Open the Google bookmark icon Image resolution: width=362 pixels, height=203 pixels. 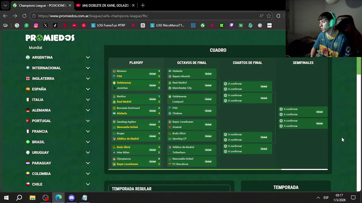[x=17, y=25]
